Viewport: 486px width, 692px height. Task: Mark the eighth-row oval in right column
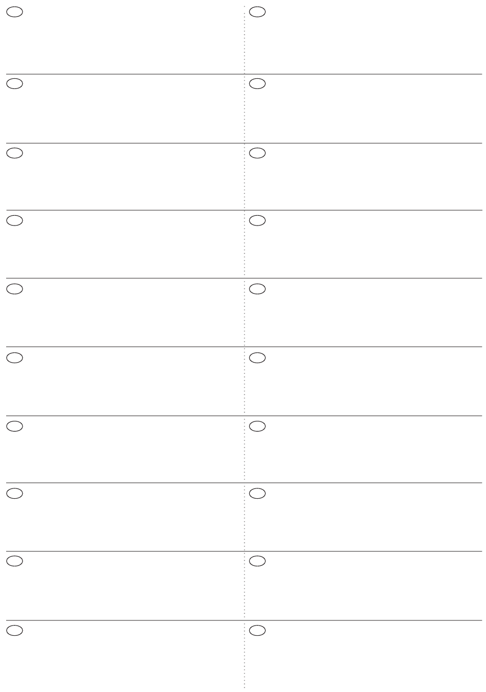tap(257, 493)
